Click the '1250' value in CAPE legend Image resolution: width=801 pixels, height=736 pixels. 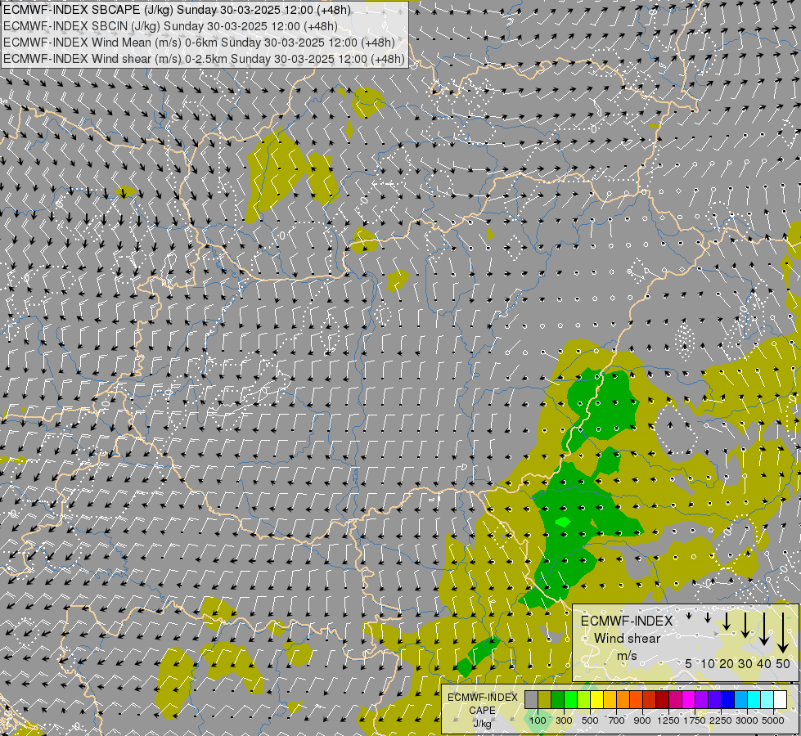pyautogui.click(x=668, y=720)
